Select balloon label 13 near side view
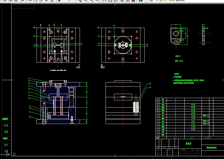 [x=150, y=84]
